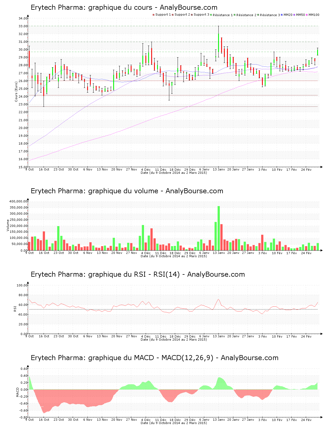The height and width of the screenshot is (431, 333).
Task: Click the Résistance 3 legend entry
Action: point(270,15)
